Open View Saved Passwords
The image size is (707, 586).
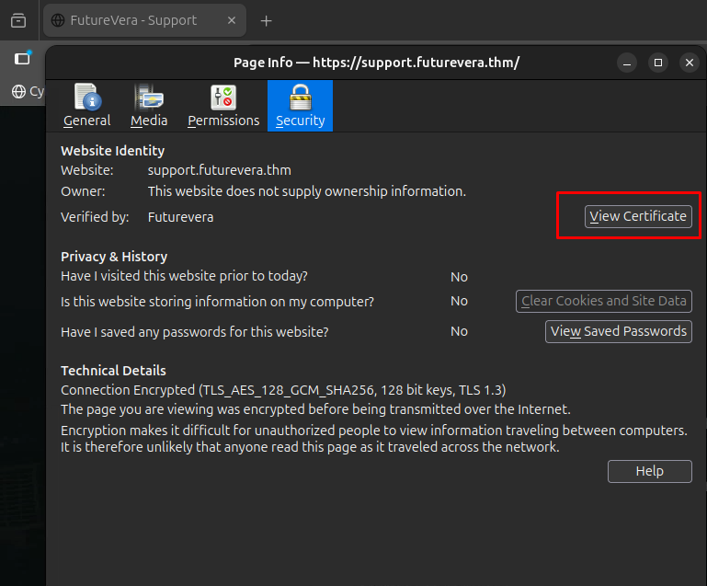point(619,331)
